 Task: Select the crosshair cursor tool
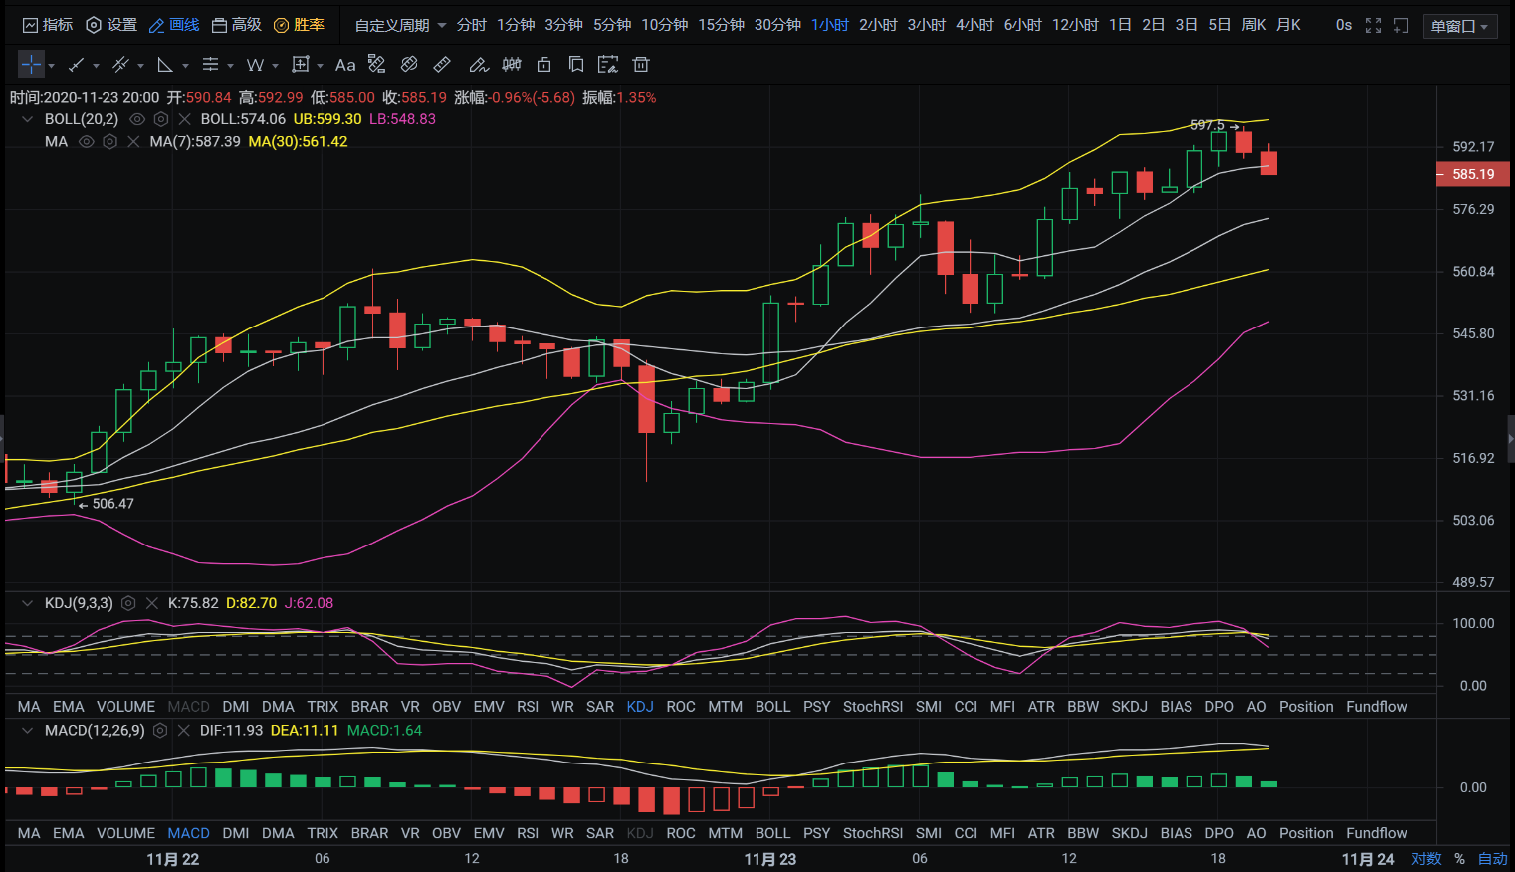(31, 65)
